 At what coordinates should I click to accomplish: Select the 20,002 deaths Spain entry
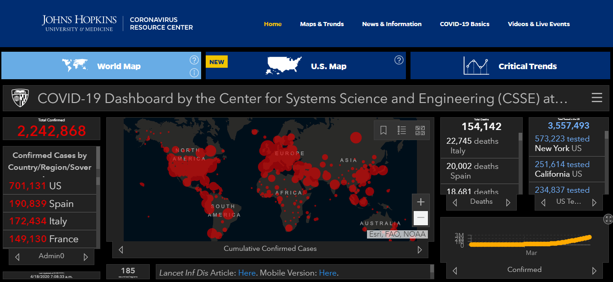coord(479,171)
